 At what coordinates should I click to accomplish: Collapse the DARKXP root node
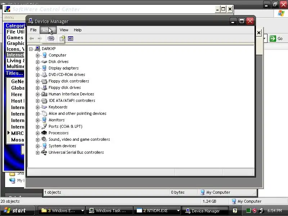[x=31, y=49]
